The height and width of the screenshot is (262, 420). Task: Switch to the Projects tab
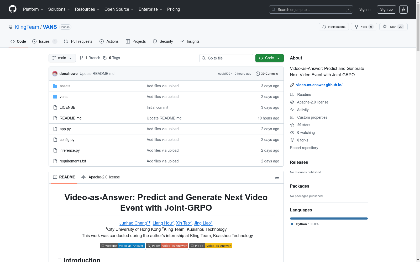[136, 41]
